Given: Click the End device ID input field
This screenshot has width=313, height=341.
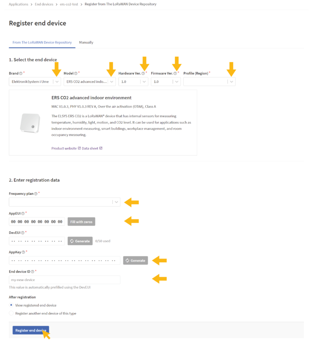Looking at the screenshot, I should pyautogui.click(x=65, y=279).
